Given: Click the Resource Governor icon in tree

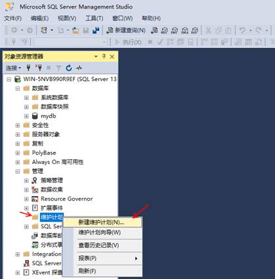Looking at the screenshot, I should point(35,199).
